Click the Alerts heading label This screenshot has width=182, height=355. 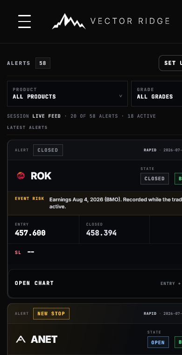(19, 63)
